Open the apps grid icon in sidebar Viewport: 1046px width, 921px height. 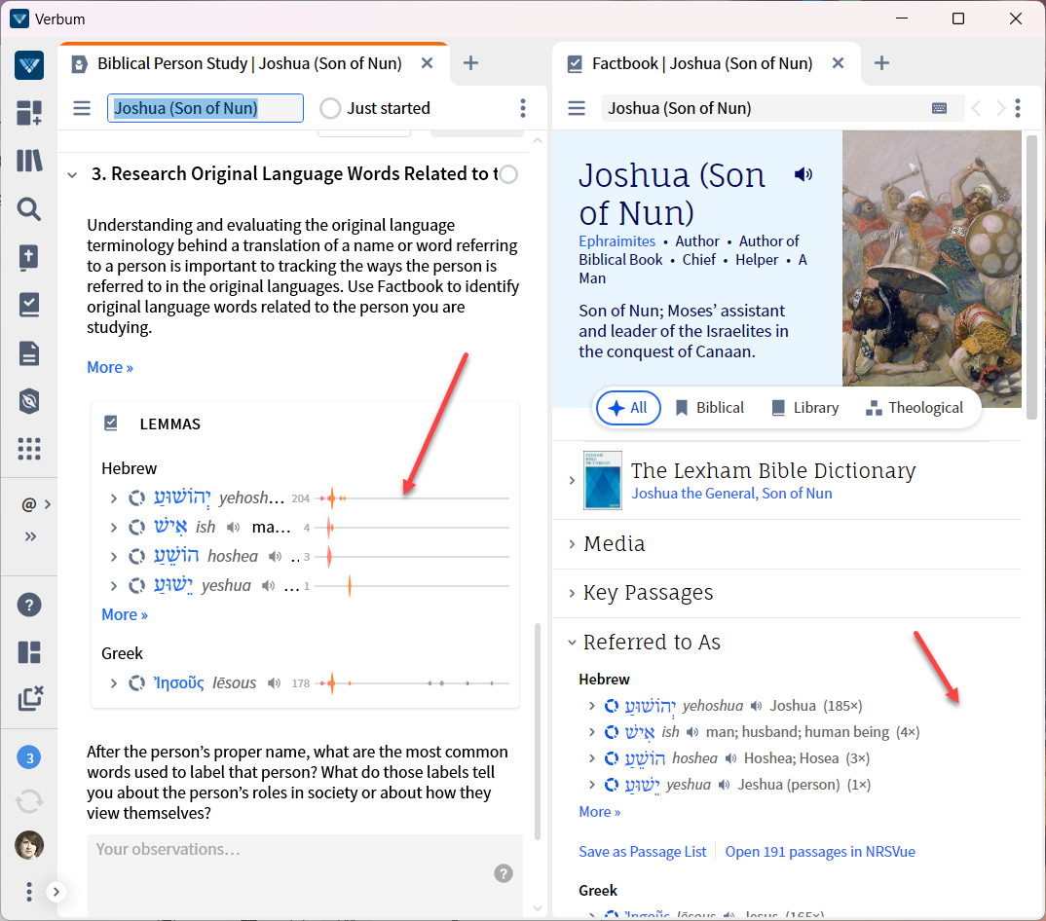(29, 449)
